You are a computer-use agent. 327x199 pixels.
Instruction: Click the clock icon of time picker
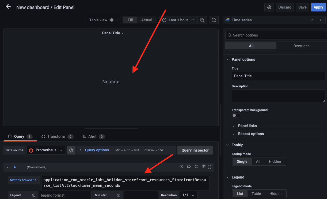pos(165,20)
